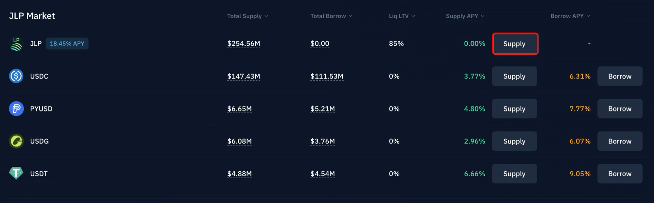Click the JLP Market heading
The height and width of the screenshot is (203, 654).
(32, 16)
